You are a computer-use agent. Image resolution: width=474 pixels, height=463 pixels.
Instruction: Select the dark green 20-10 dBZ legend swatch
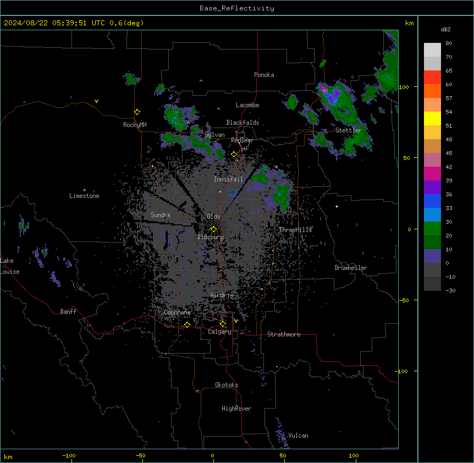432,242
